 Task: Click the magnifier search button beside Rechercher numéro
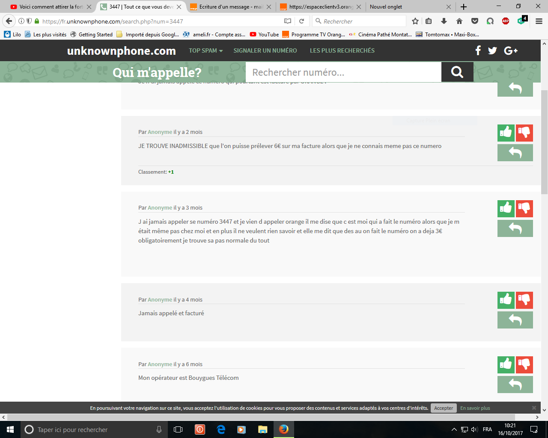(457, 72)
